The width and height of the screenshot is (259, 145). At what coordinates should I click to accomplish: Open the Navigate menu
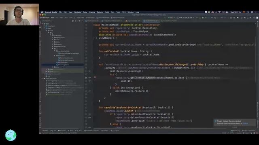[77, 12]
